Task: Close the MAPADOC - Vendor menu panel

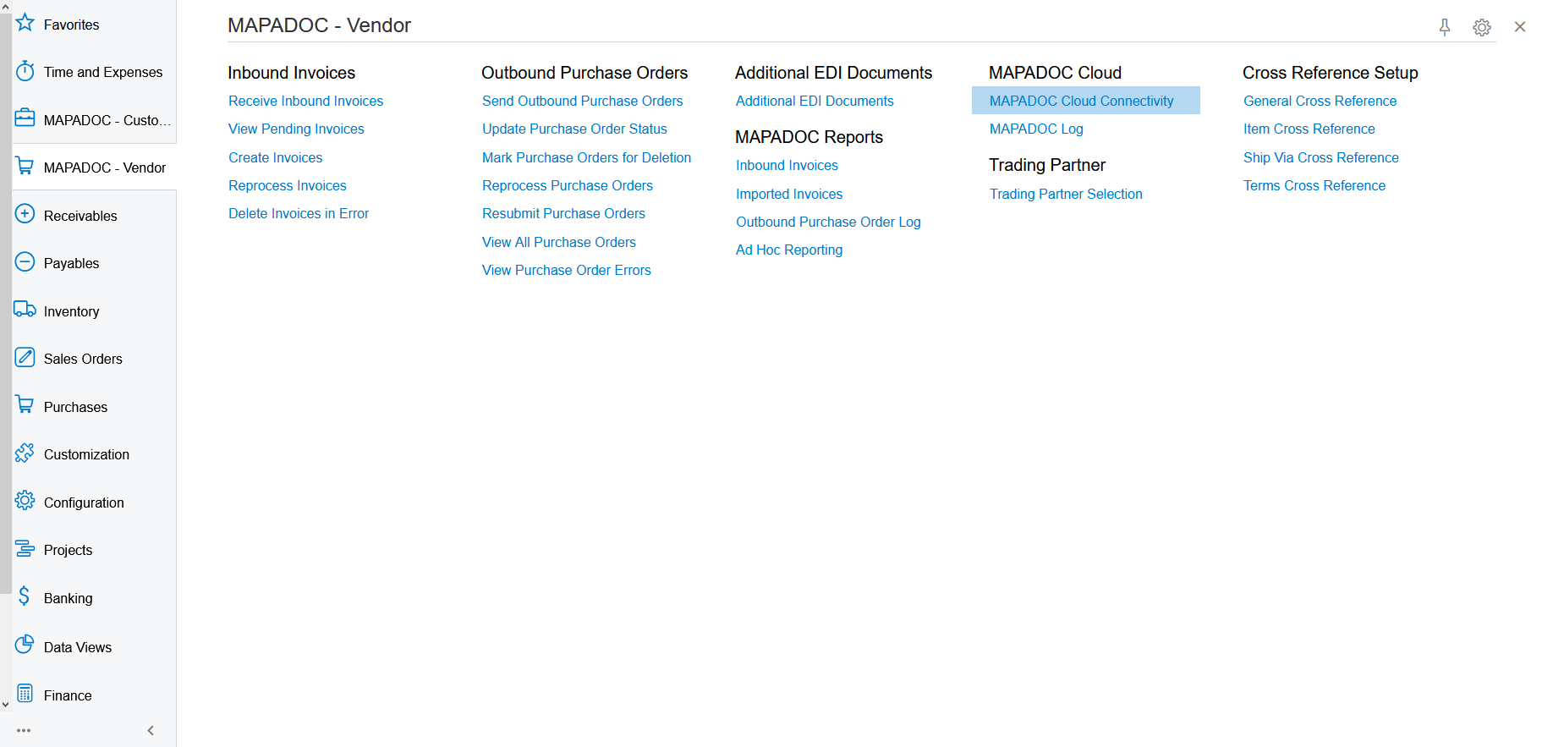Action: point(1520,27)
